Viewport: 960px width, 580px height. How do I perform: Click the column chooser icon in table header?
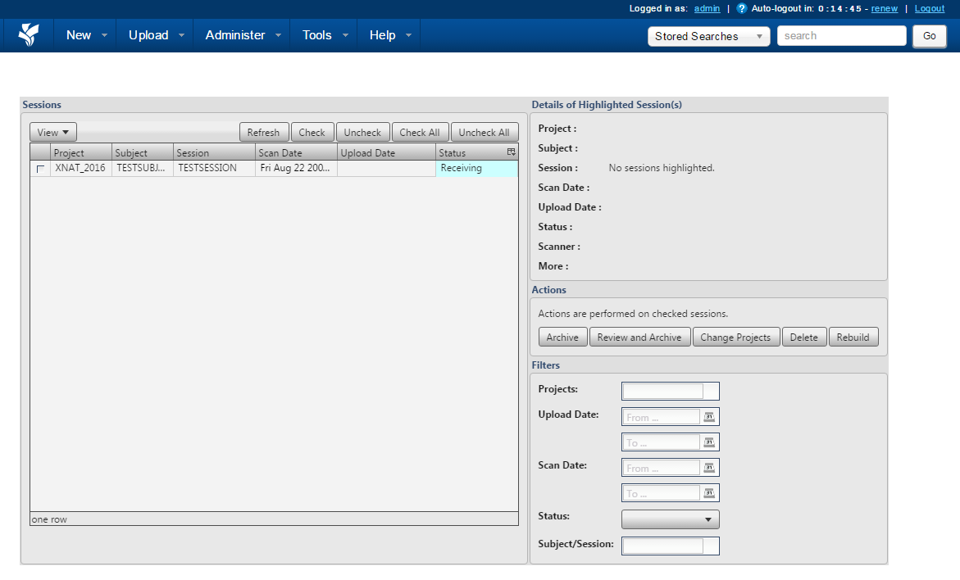[x=511, y=152]
